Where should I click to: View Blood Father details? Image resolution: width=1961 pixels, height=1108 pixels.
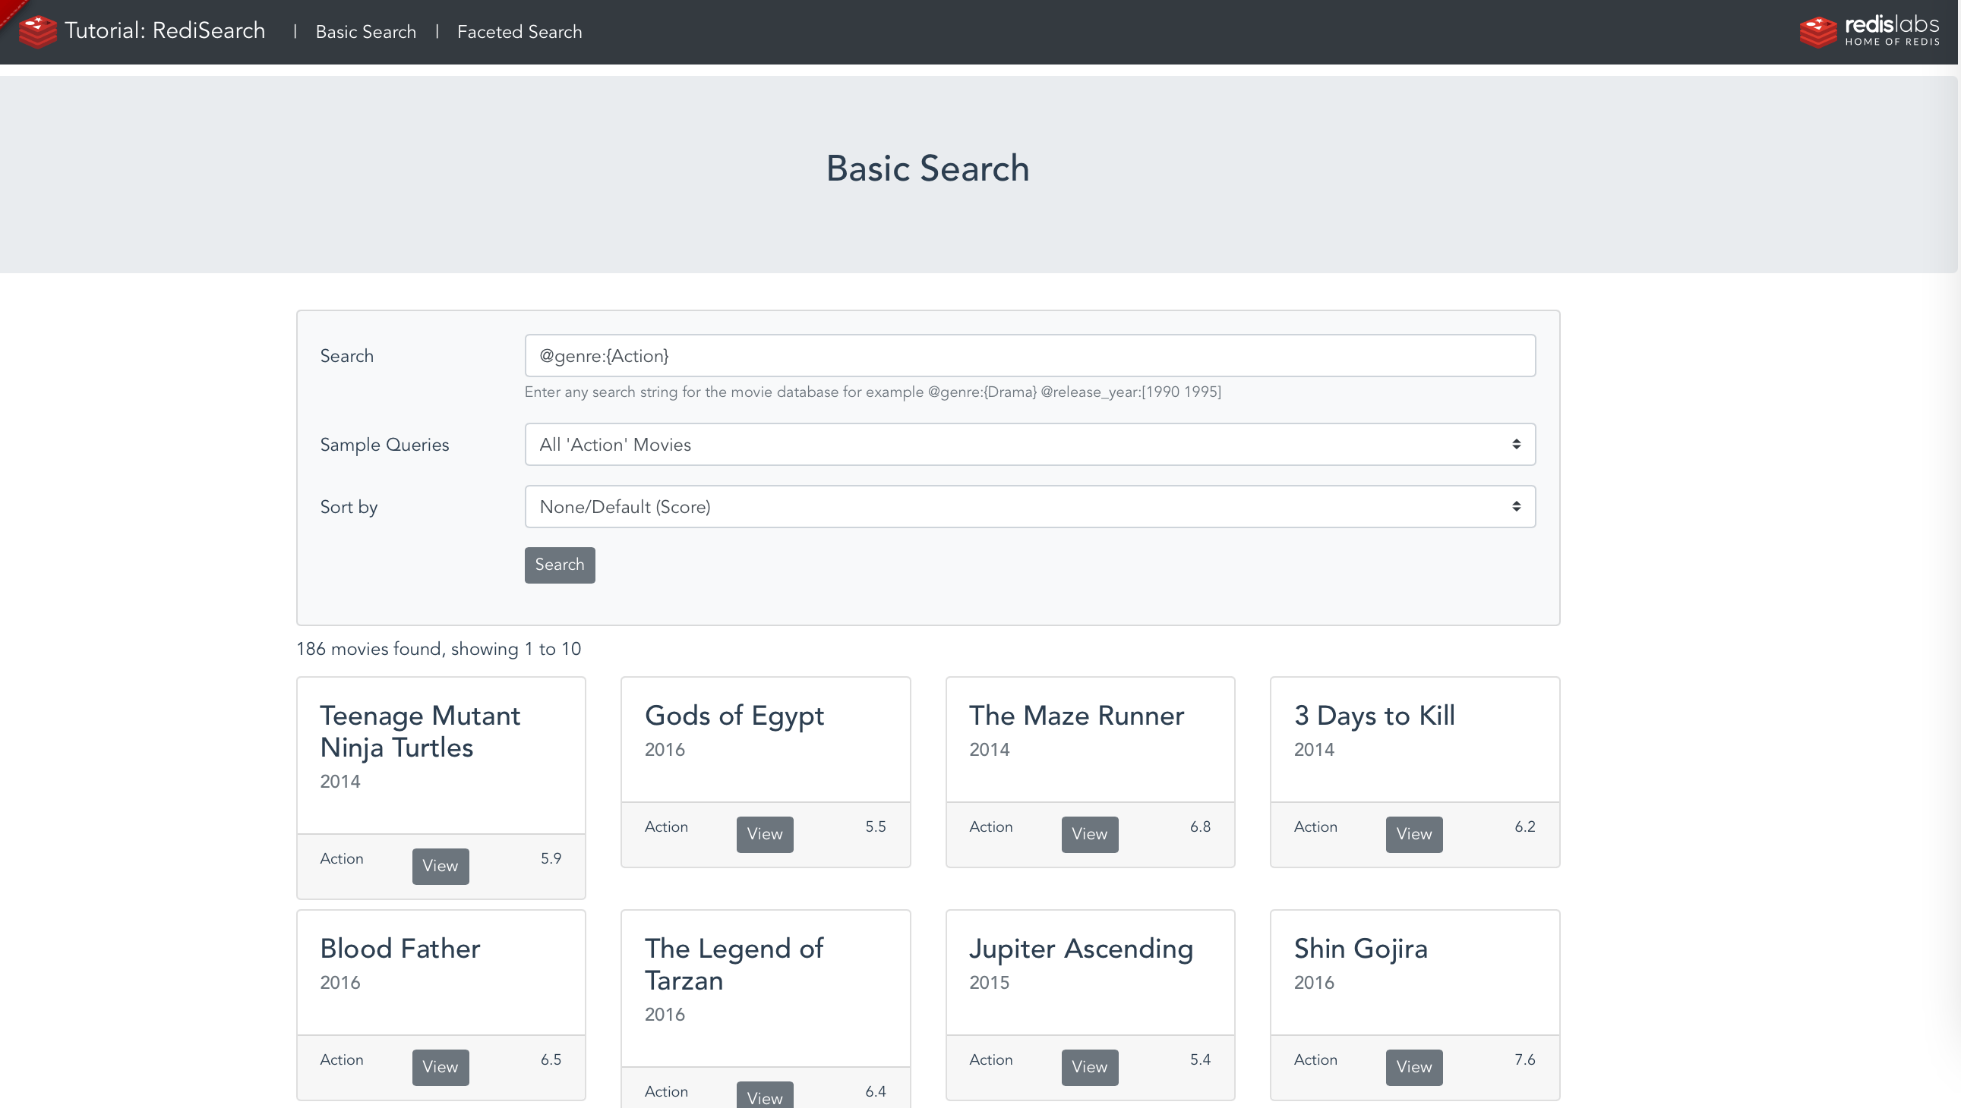pos(441,1067)
